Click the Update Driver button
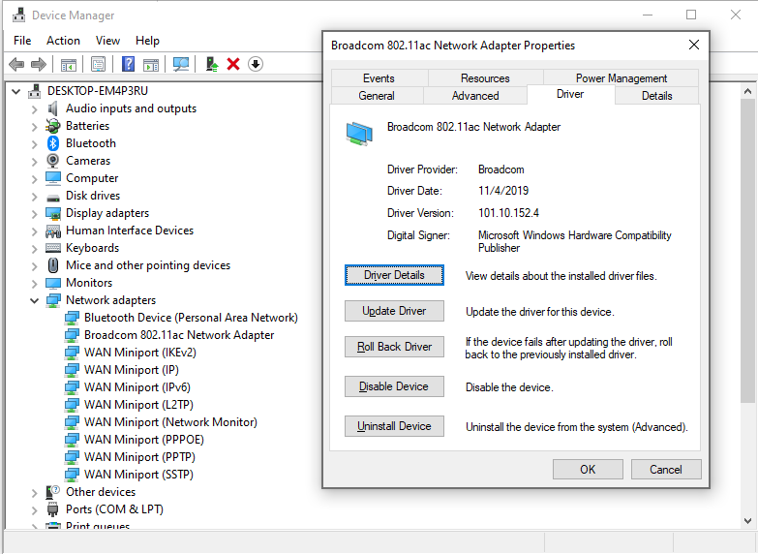This screenshot has width=758, height=554. (394, 311)
